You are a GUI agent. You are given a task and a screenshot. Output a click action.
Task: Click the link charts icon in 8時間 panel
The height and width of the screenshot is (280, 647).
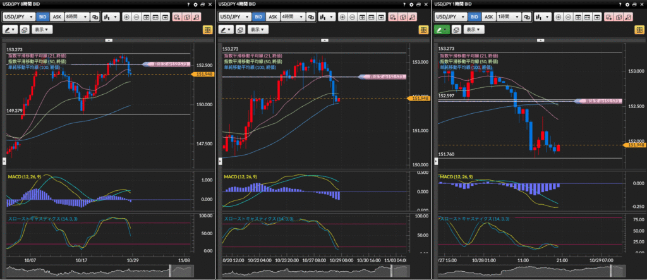pyautogui.click(x=95, y=17)
